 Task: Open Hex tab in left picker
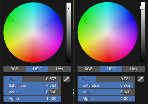[60, 69]
